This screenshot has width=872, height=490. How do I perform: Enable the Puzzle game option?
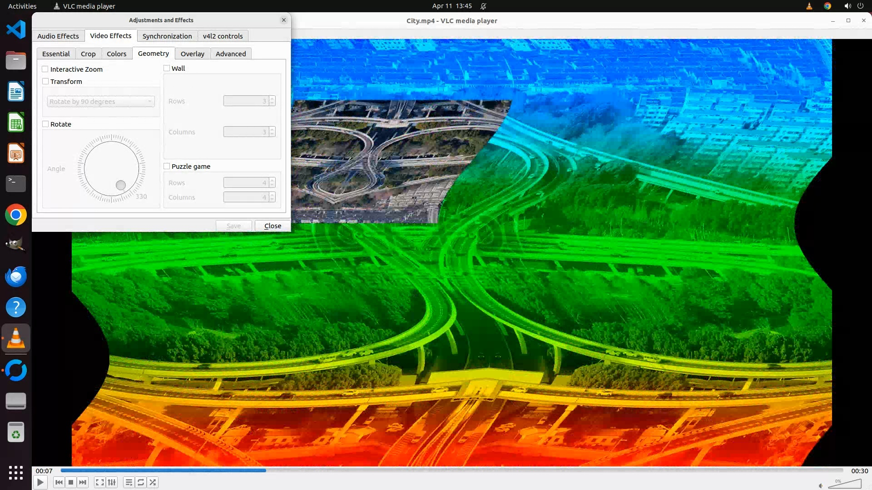tap(167, 166)
